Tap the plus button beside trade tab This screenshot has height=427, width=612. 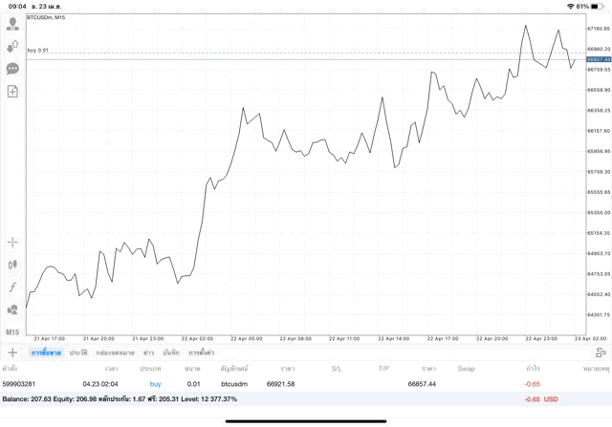point(12,352)
